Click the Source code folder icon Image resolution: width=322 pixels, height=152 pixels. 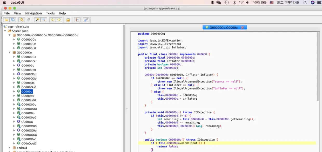[10, 31]
